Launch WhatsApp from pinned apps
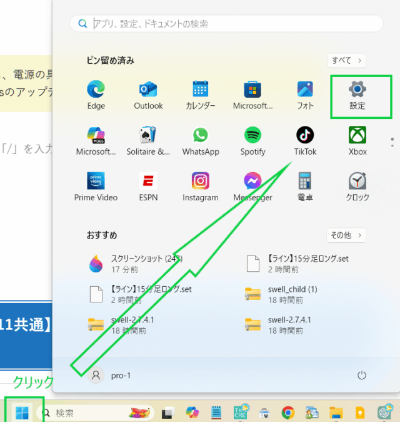Viewport: 400px width, 422px height. [201, 141]
